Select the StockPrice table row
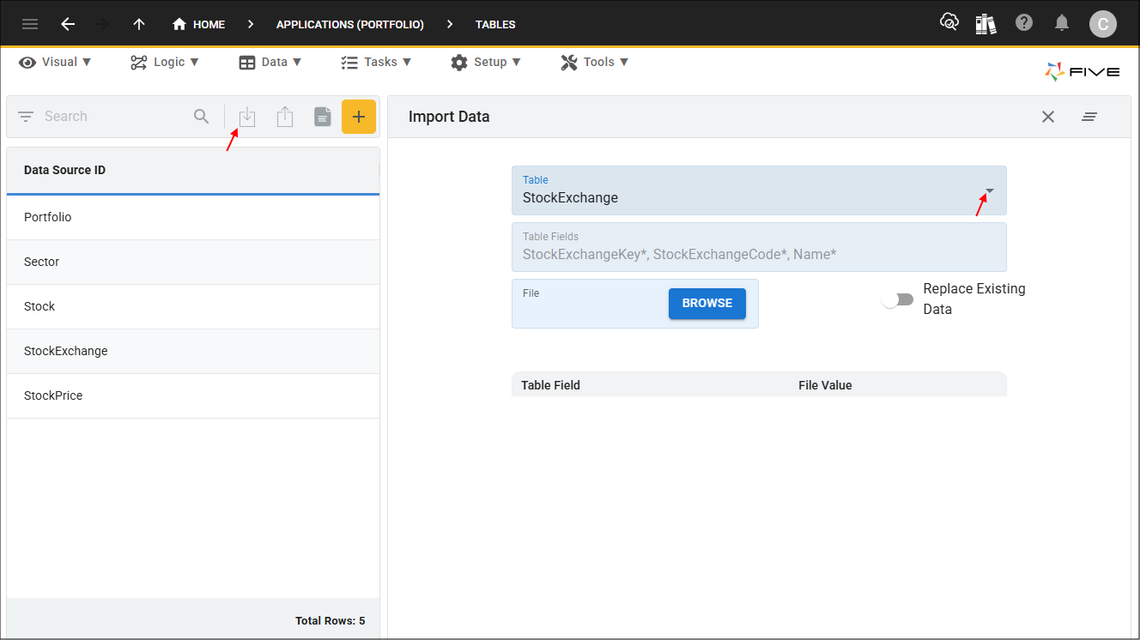This screenshot has width=1140, height=640. (x=193, y=395)
